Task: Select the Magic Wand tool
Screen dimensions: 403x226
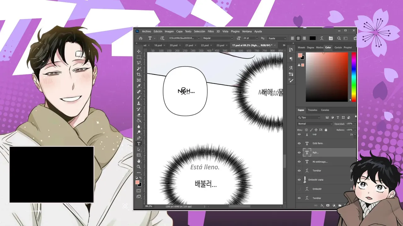Action: click(x=139, y=68)
